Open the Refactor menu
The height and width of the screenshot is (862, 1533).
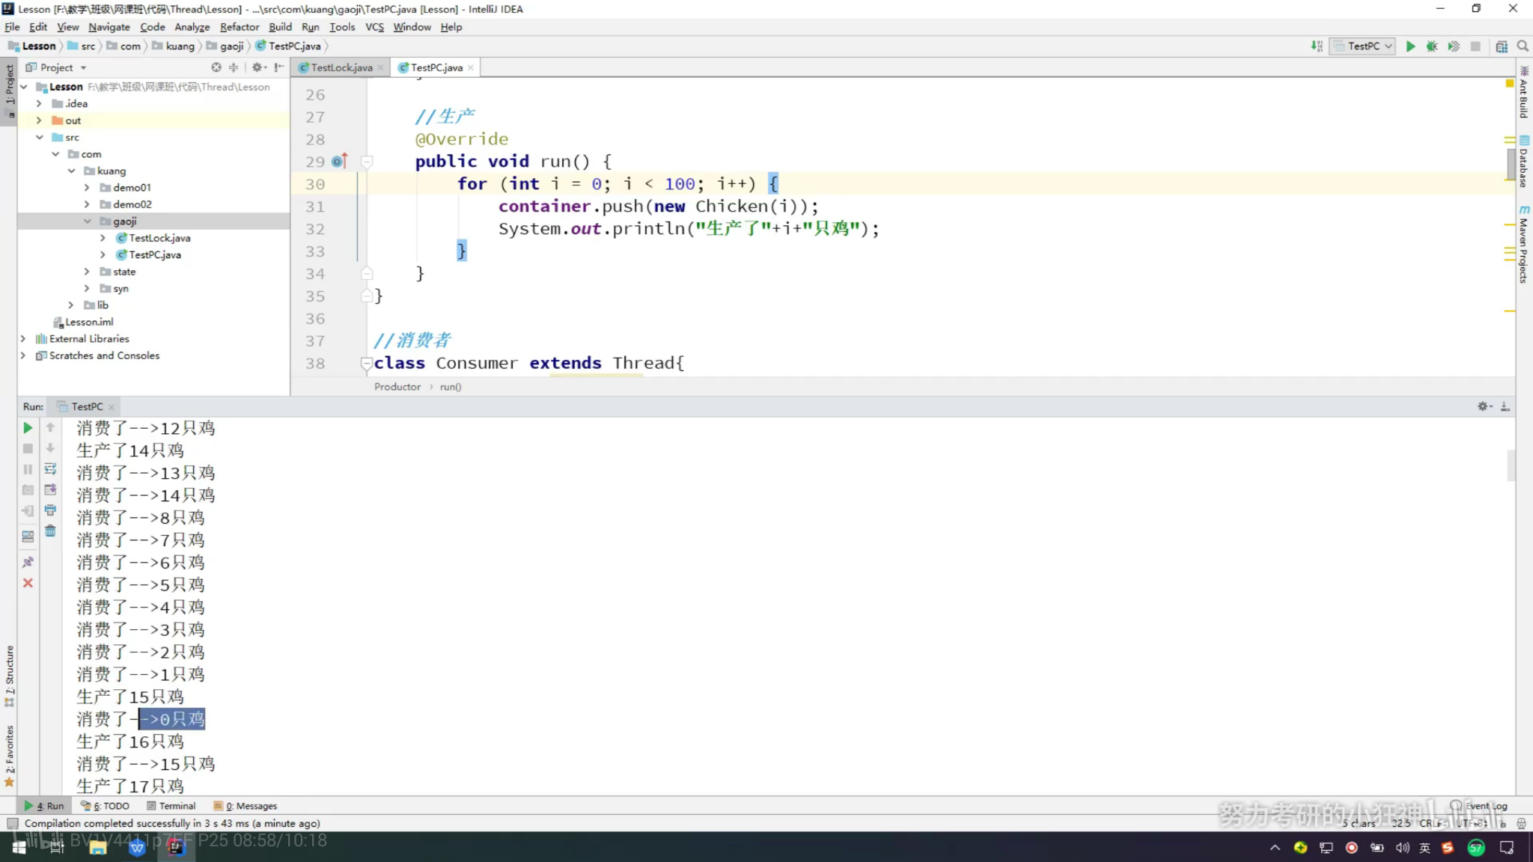pos(239,27)
